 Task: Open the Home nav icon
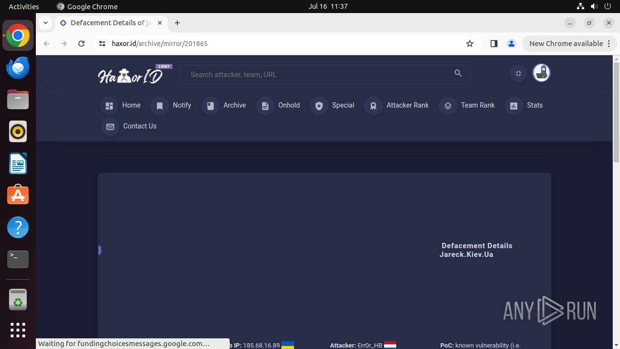point(109,106)
